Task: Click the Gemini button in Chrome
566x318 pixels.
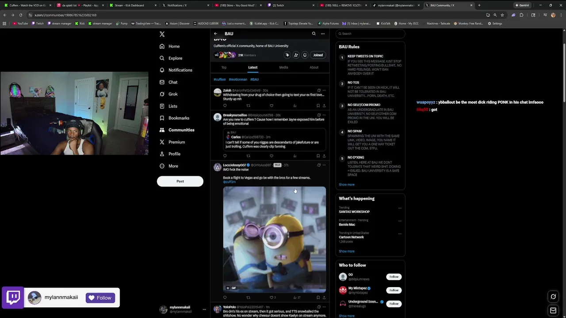Action: pos(522,5)
